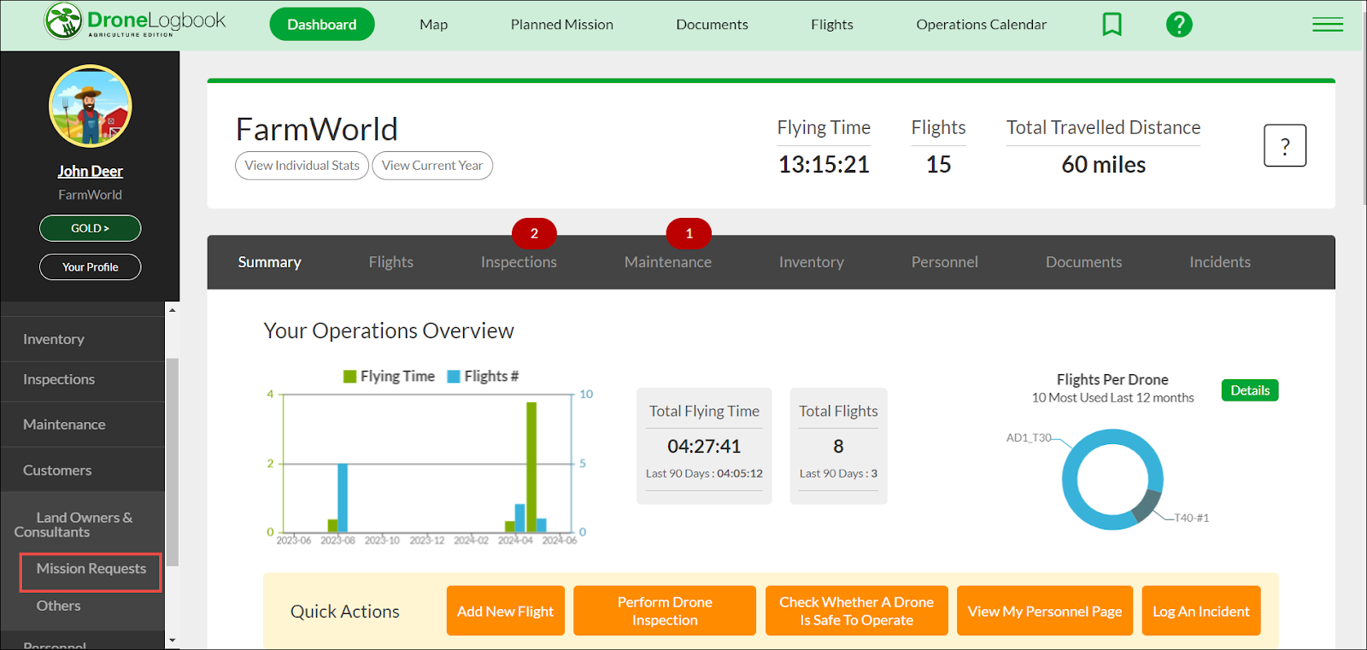This screenshot has height=650, width=1367.
Task: Click the AD1_T30 chart label
Action: coord(1029,437)
